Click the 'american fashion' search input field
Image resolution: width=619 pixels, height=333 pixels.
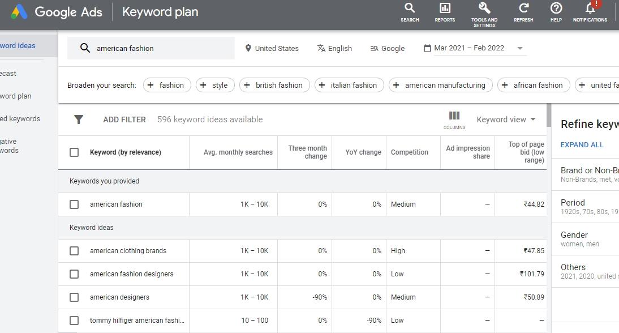click(x=151, y=48)
